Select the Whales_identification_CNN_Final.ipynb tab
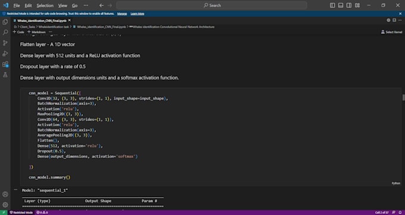Viewport: 405px width, 215px height. click(42, 20)
